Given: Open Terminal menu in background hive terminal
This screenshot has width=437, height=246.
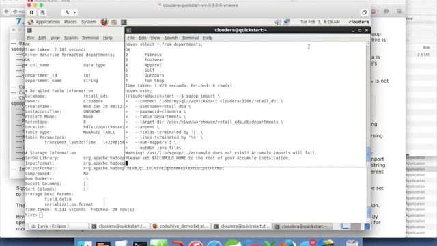Looking at the screenshot, I should [90, 38].
